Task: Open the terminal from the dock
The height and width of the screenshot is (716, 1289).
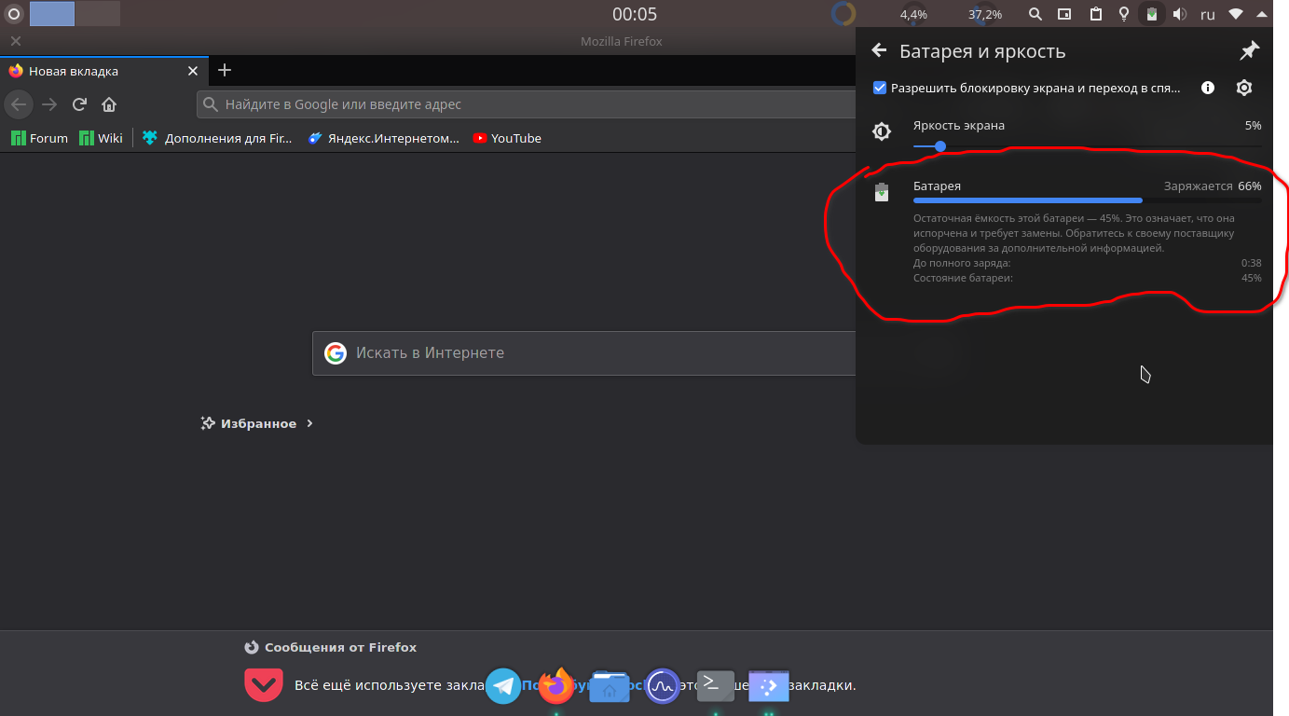Action: 715,686
